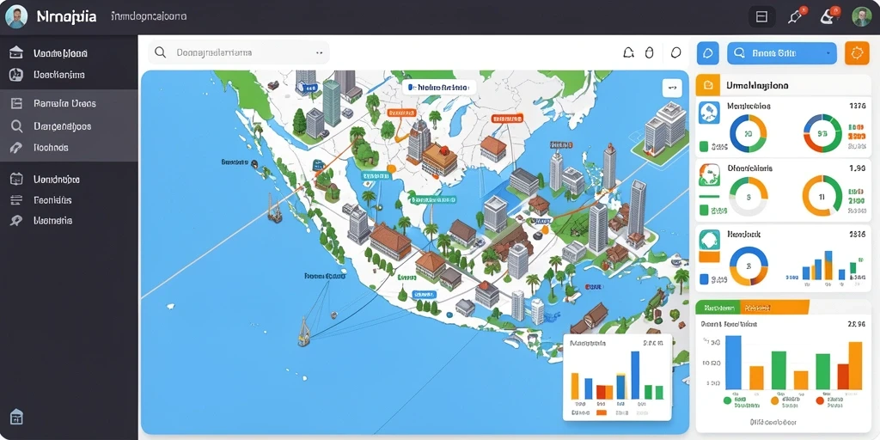Click the pin icon with red badge

795,16
